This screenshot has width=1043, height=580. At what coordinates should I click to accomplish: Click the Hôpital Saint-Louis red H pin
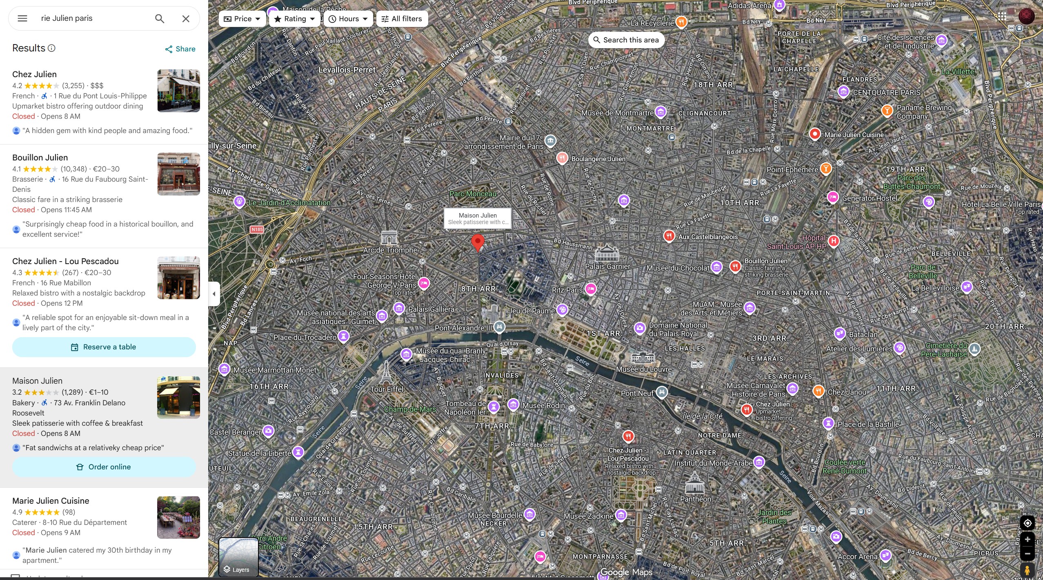tap(834, 241)
